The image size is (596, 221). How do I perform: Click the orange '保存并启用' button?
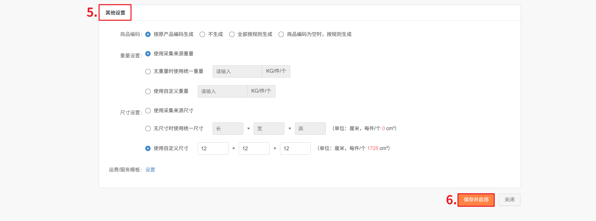[x=476, y=200]
